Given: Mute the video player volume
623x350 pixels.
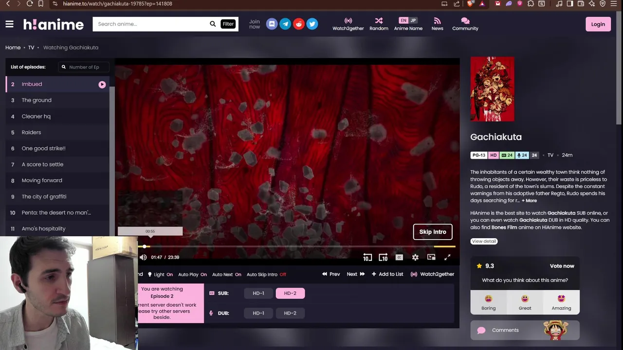Looking at the screenshot, I should (x=143, y=257).
